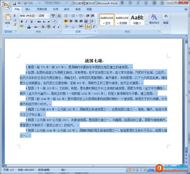Customize Quick Access Toolbar arrow
This screenshot has width=190, height=174.
point(32,4)
